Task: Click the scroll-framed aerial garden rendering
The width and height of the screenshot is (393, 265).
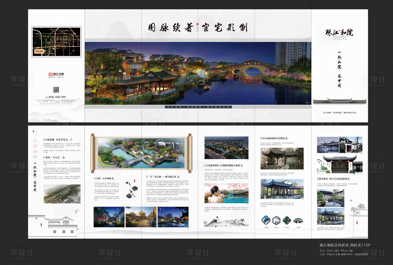Action: pos(141,153)
